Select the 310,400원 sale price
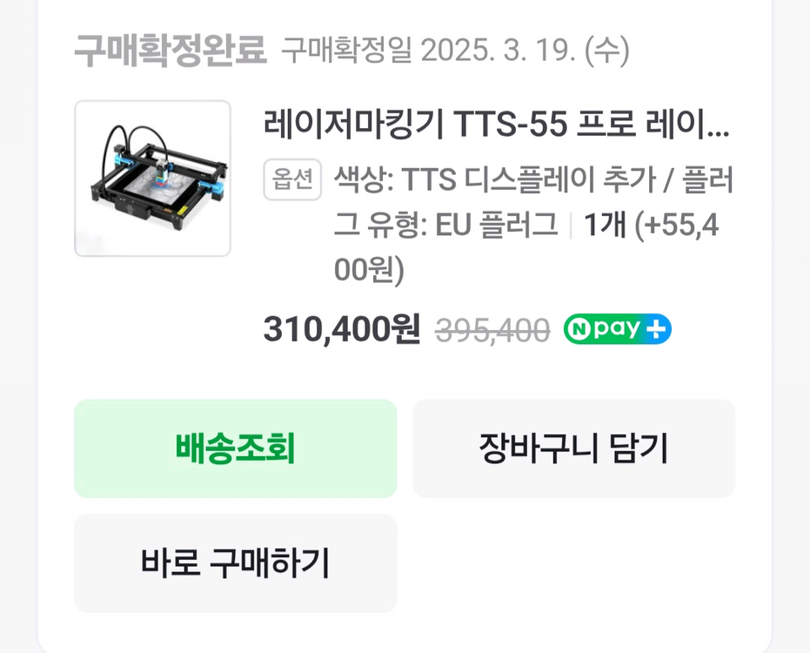The image size is (810, 653). click(342, 330)
